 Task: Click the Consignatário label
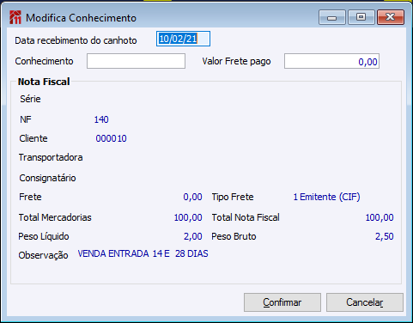(x=47, y=178)
